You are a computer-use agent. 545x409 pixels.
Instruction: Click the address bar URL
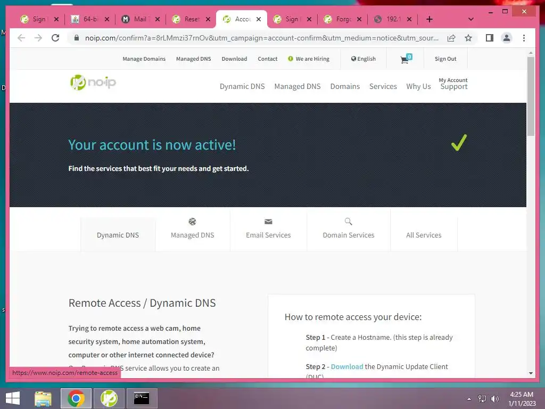point(262,38)
